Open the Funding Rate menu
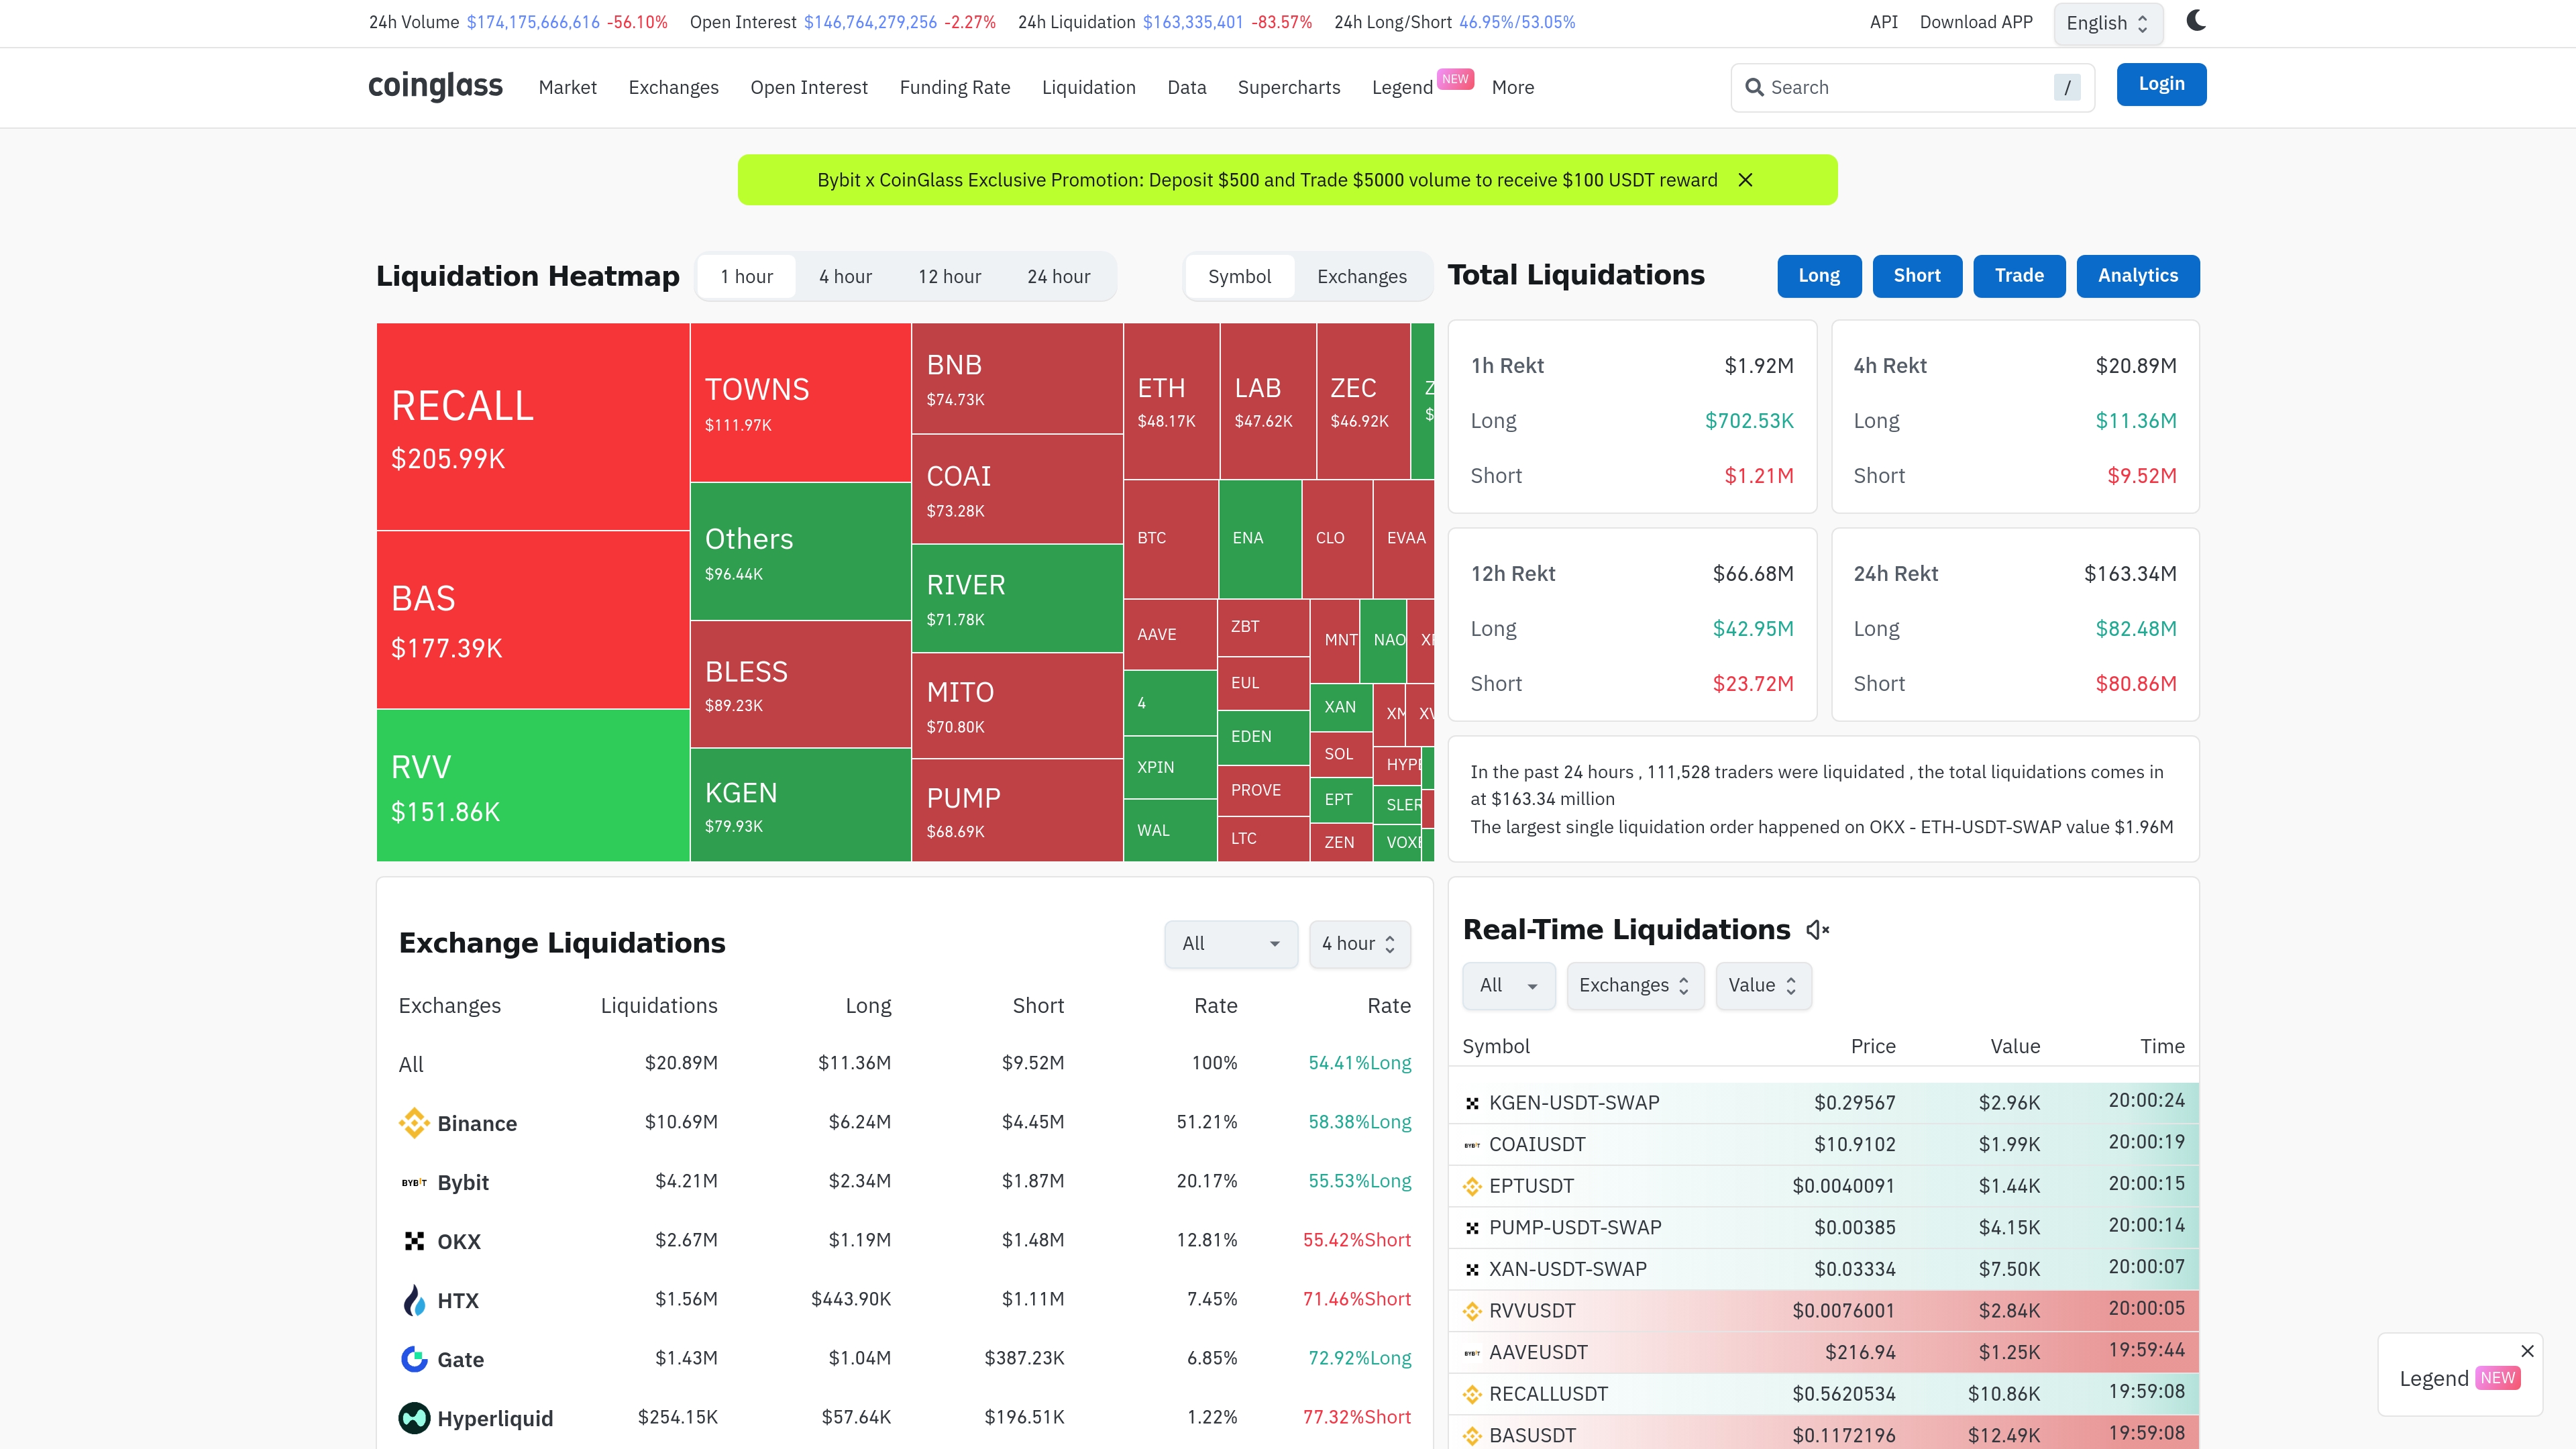This screenshot has width=2576, height=1449. click(954, 87)
